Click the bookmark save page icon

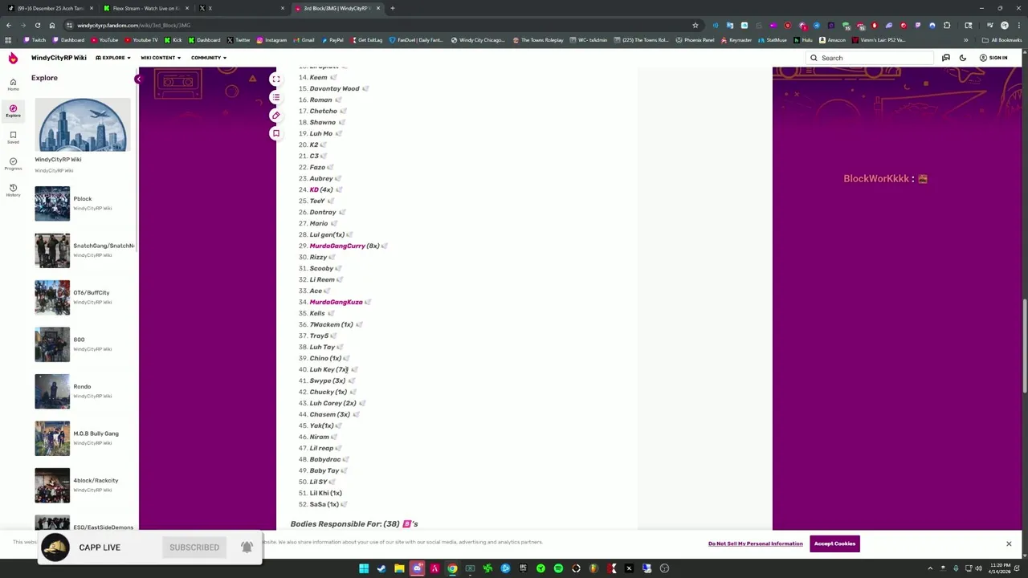coord(275,133)
